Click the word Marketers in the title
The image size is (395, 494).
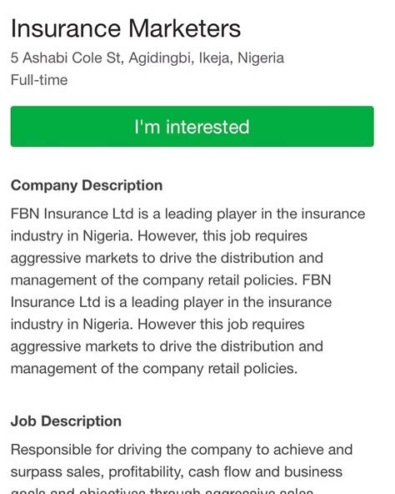click(185, 28)
